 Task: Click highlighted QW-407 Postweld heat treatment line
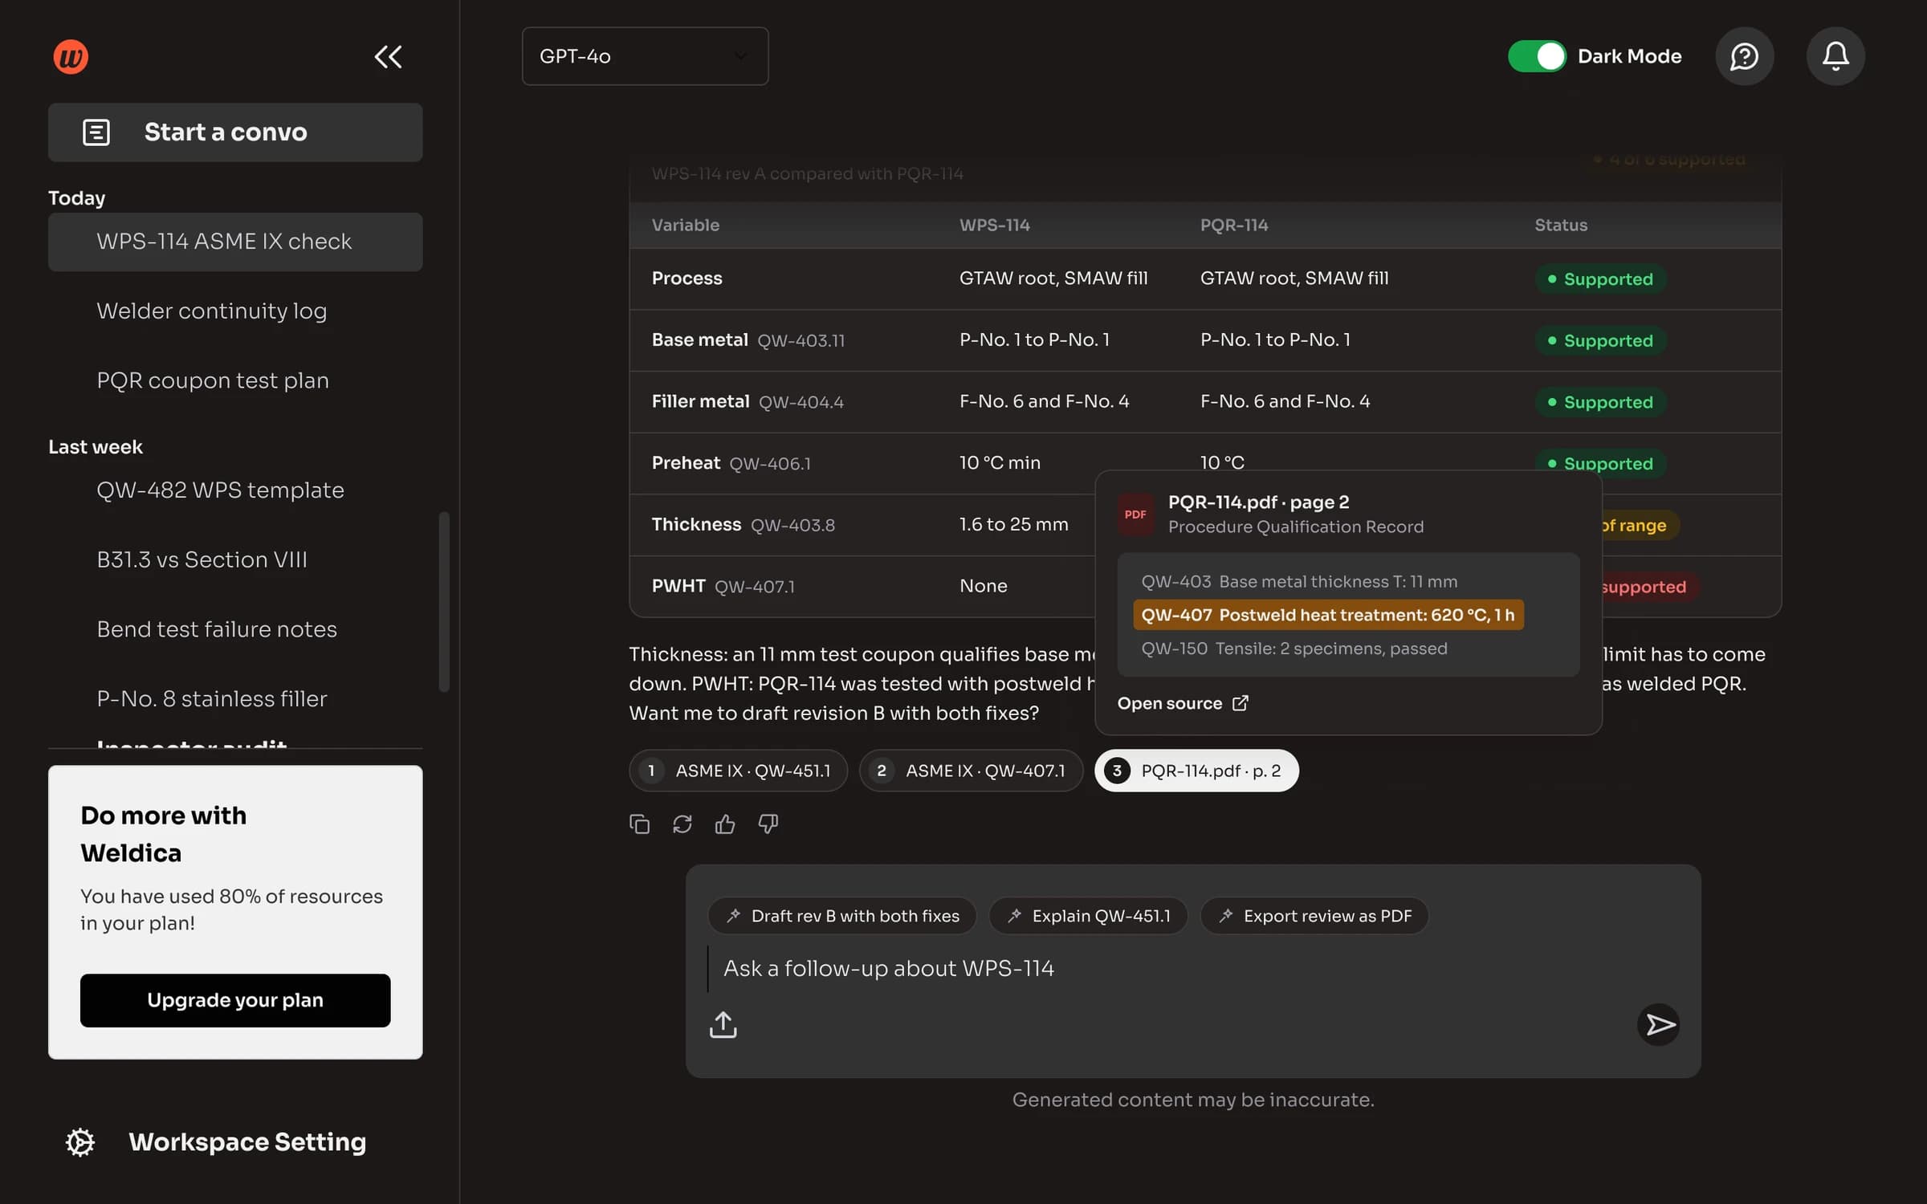pos(1328,615)
